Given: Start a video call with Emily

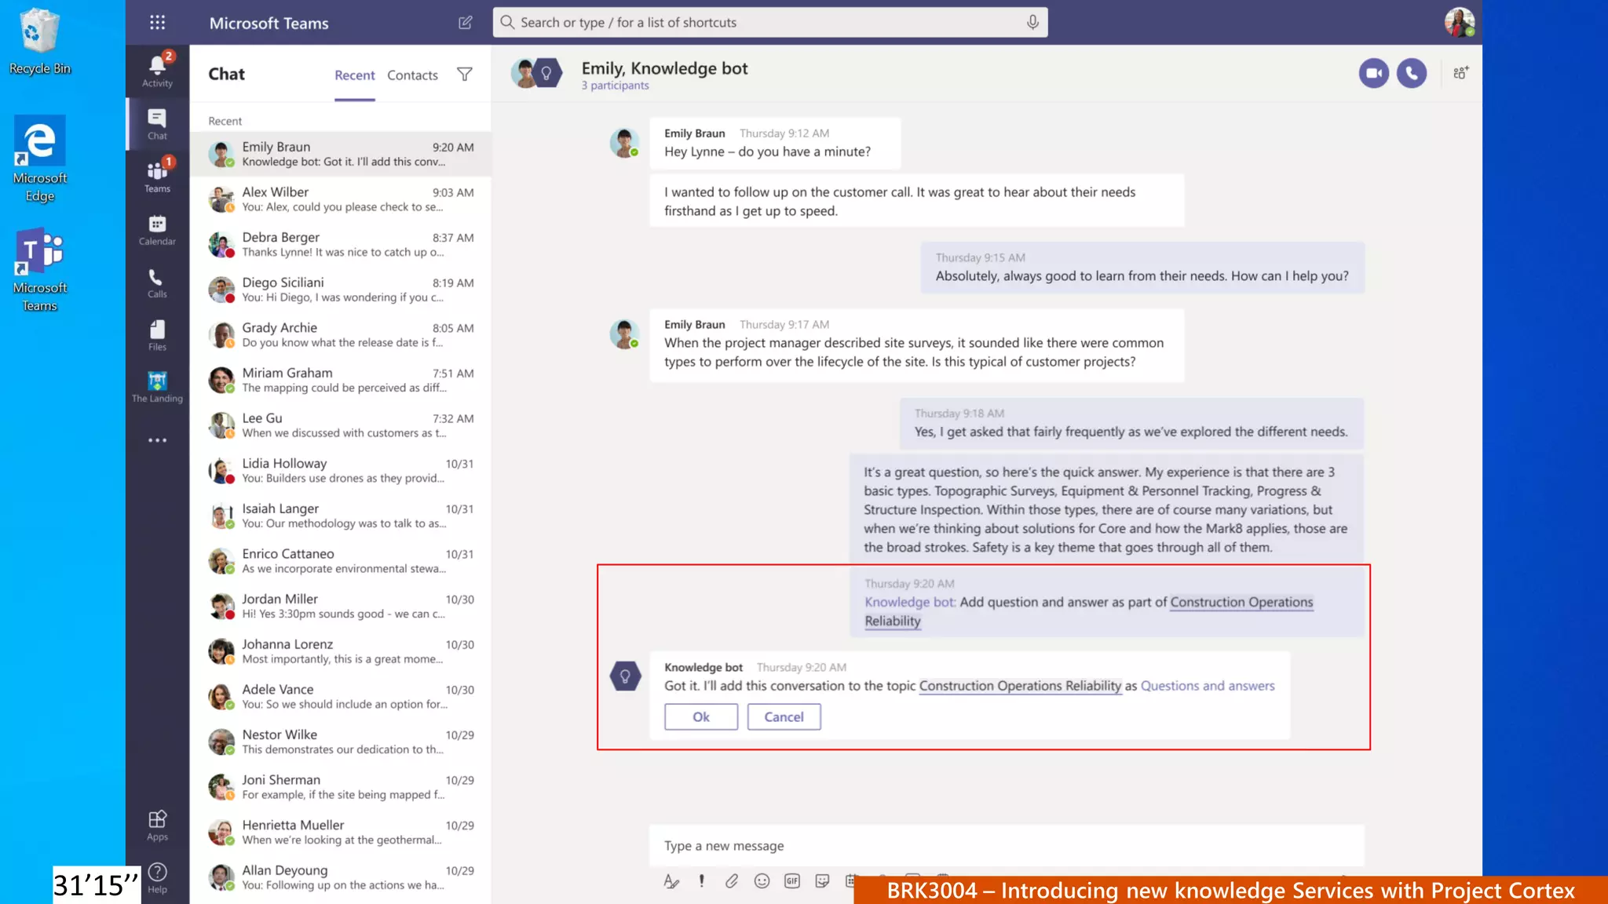Looking at the screenshot, I should [1373, 73].
